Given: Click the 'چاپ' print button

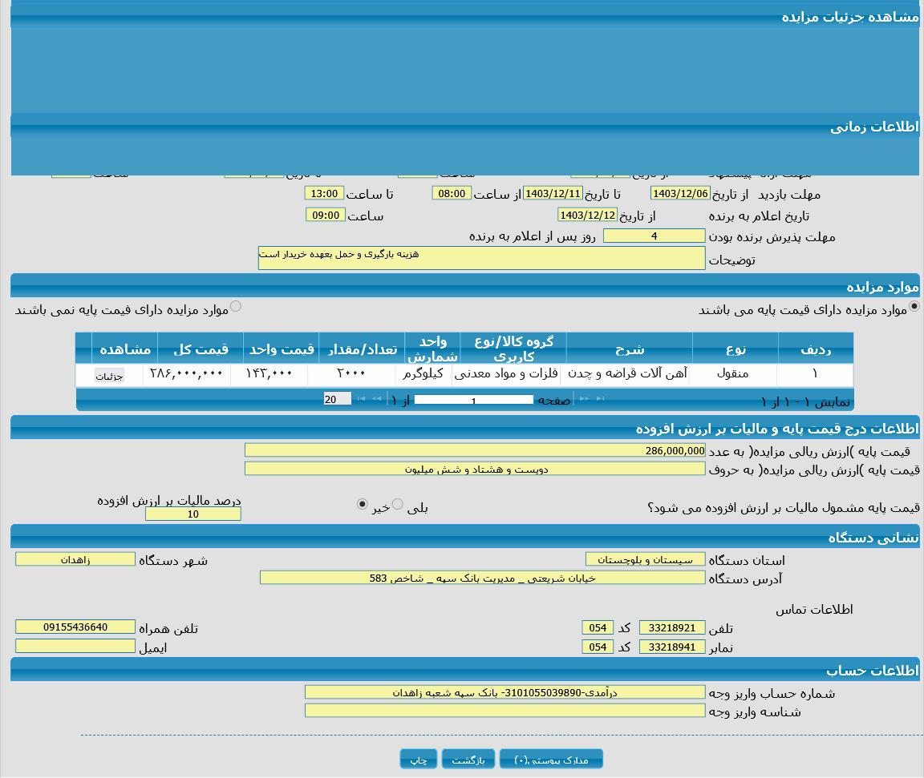Looking at the screenshot, I should 419,760.
